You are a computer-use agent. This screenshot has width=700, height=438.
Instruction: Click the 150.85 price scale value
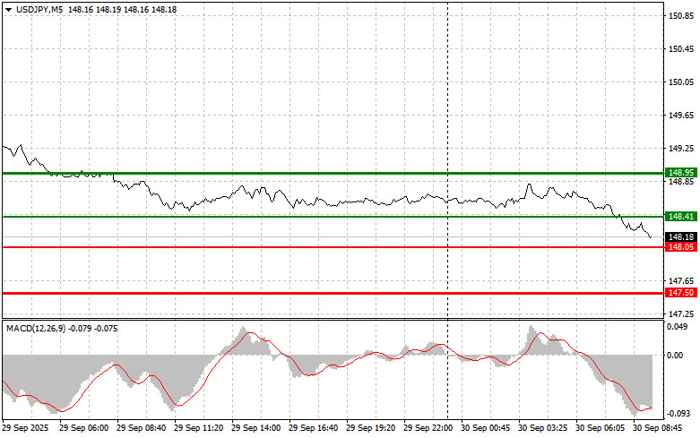[681, 16]
